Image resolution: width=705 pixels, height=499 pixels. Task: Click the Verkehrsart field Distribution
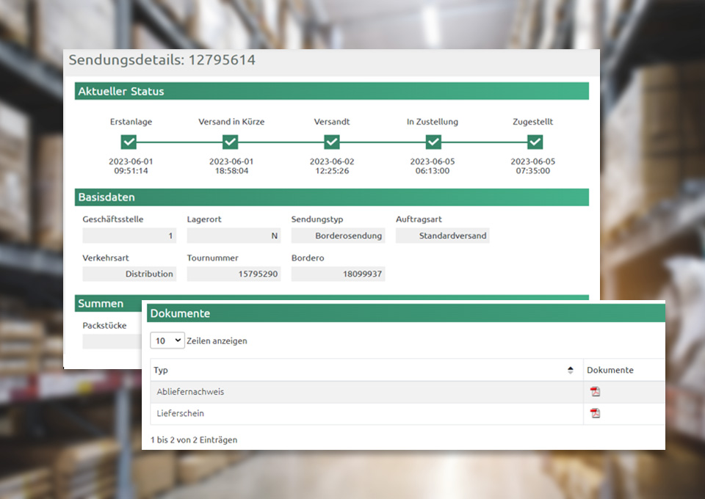129,274
